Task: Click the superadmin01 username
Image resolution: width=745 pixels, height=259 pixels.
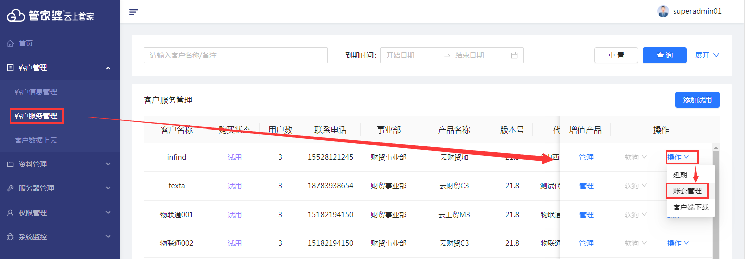Action: [698, 11]
